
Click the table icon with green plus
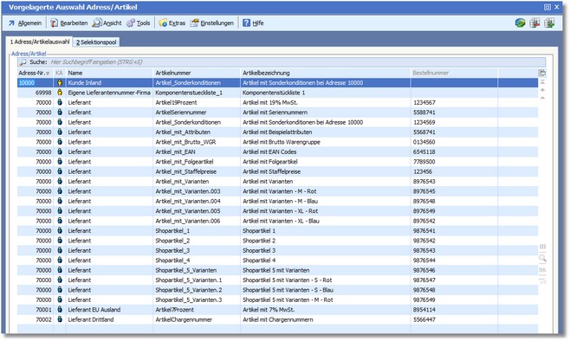pos(549,23)
